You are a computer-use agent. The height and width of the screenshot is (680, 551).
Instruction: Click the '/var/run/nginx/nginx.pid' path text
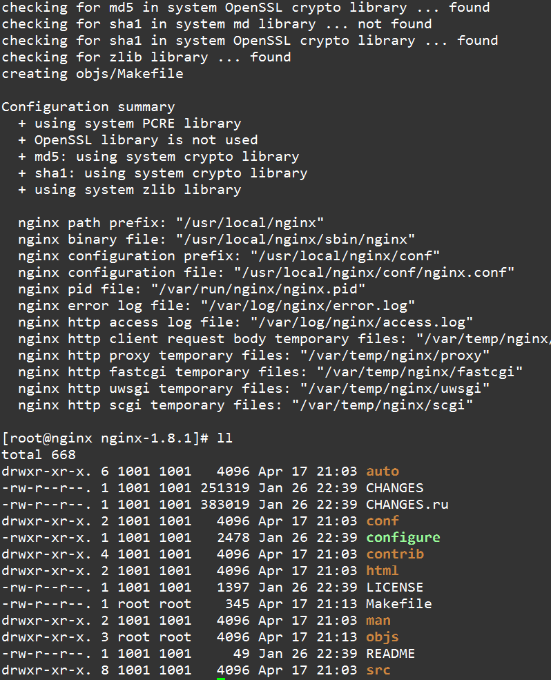(258, 289)
